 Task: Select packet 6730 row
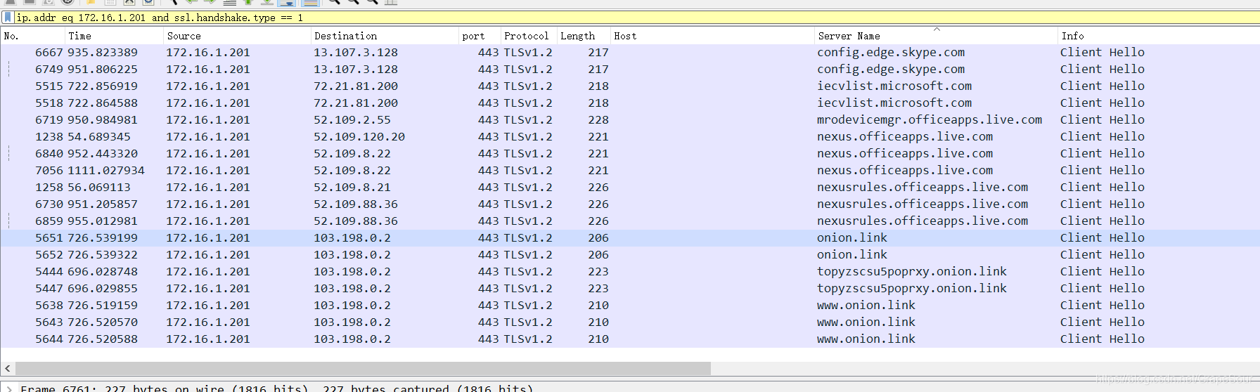pyautogui.click(x=630, y=204)
